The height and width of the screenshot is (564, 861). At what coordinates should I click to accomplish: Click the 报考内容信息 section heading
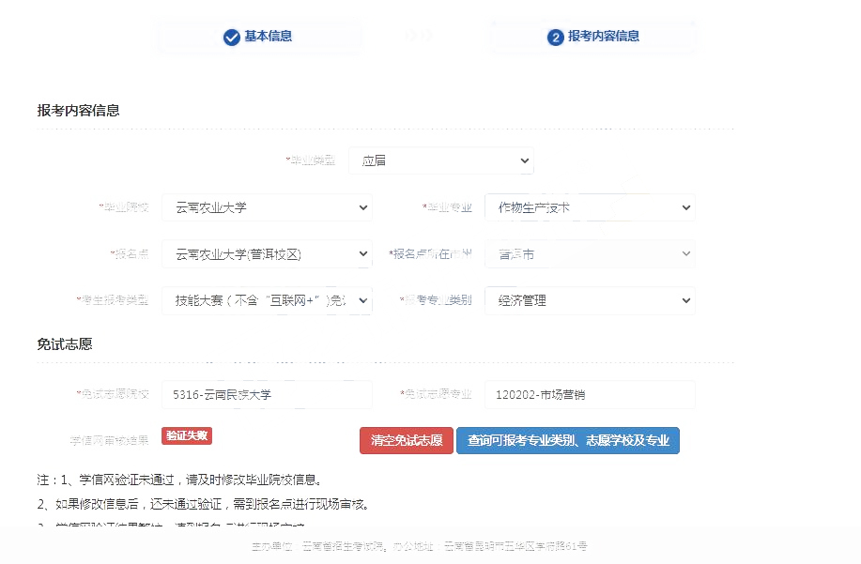78,111
